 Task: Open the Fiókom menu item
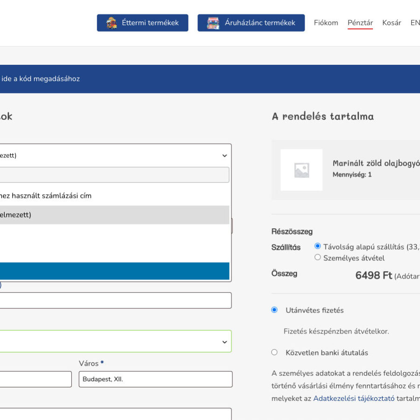326,22
